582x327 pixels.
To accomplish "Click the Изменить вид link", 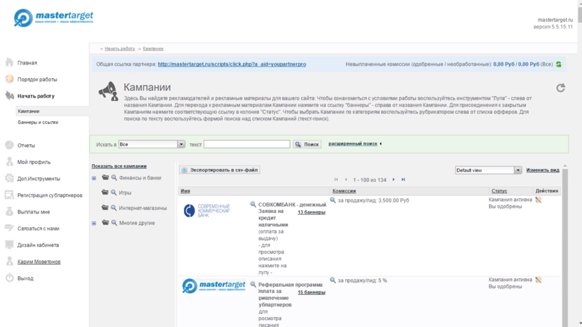I will [543, 170].
